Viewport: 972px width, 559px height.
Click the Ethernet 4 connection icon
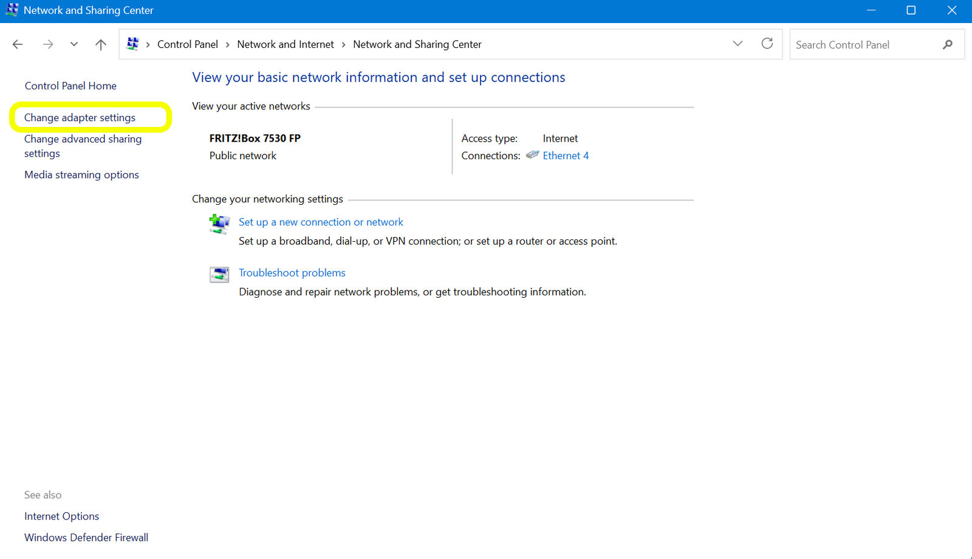pos(532,155)
